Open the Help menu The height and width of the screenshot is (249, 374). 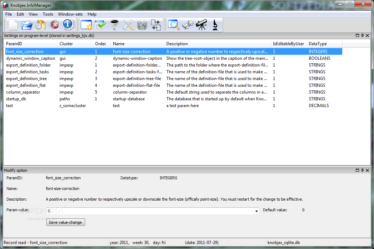click(x=92, y=14)
